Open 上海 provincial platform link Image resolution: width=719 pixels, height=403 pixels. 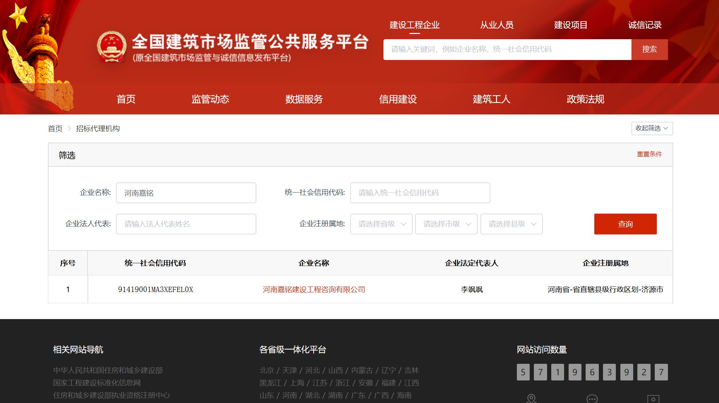tap(297, 383)
